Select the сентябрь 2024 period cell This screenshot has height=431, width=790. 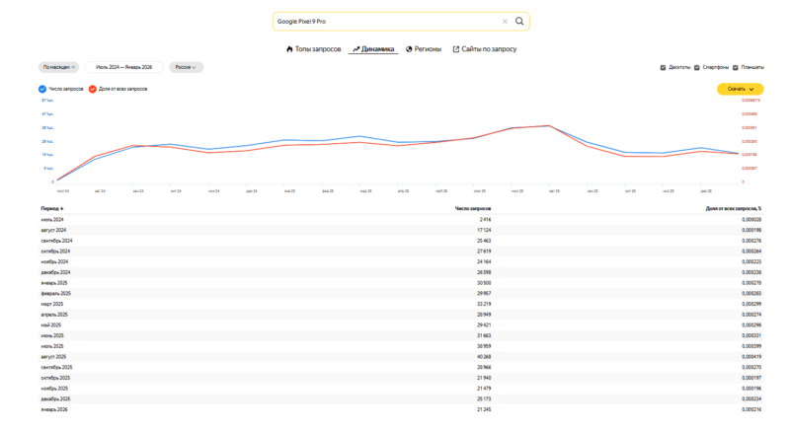(56, 241)
